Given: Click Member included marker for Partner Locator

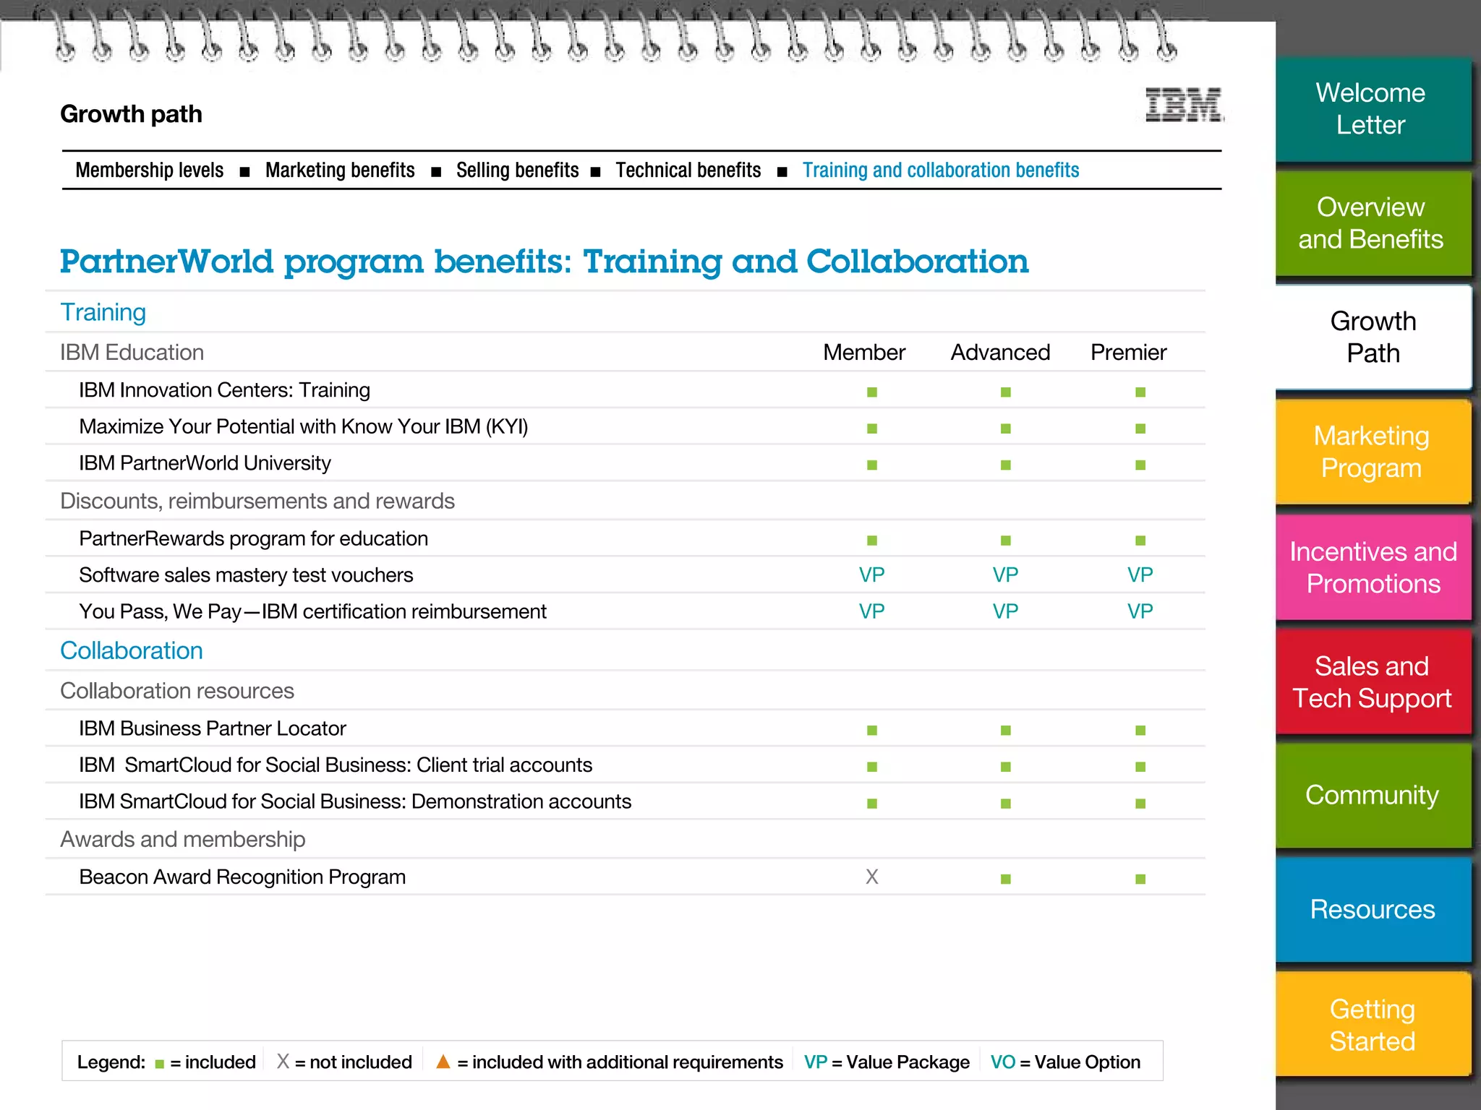Looking at the screenshot, I should (x=872, y=731).
